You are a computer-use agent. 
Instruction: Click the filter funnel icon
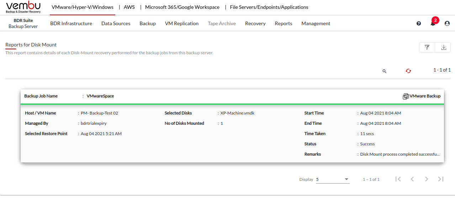tap(427, 47)
